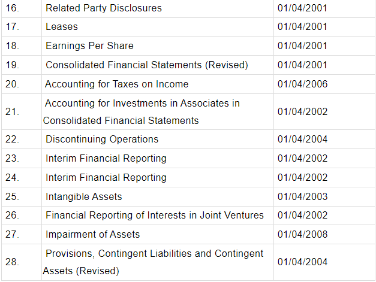Select serial number 21 cell
Viewport: 376px width, 282px height.
point(12,111)
